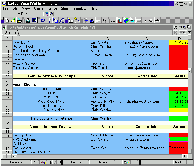
Task: Toggle Bold in status bar
Action: pyautogui.click(x=50, y=162)
